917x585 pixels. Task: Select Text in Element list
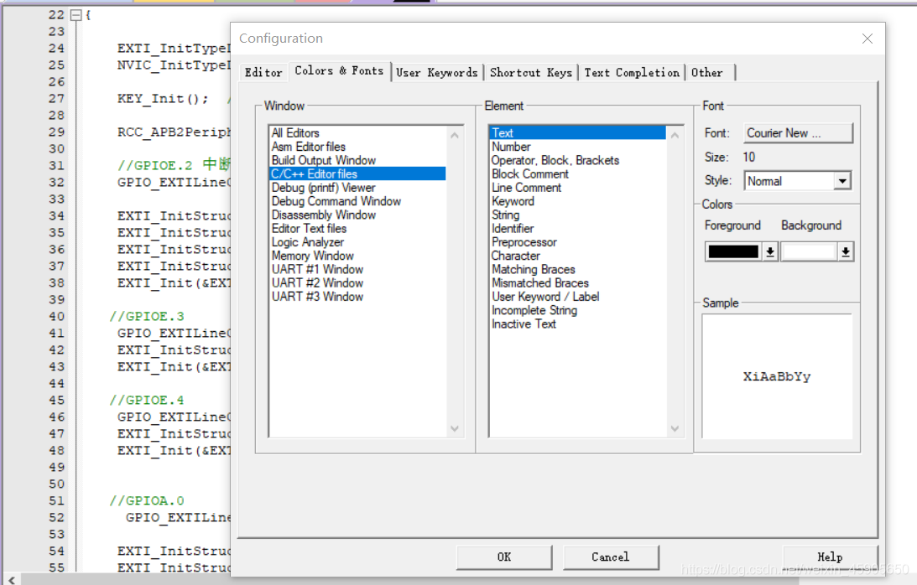(x=578, y=133)
